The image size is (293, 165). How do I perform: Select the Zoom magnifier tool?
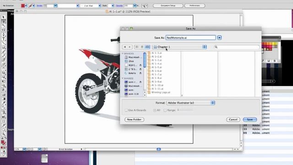tap(3, 134)
